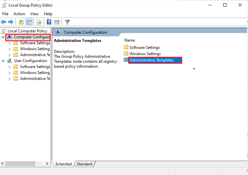Select Computer Configuration in the tree
This screenshot has height=175, width=248.
point(32,37)
